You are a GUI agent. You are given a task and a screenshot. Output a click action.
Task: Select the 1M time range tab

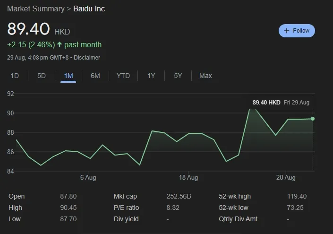coord(68,76)
